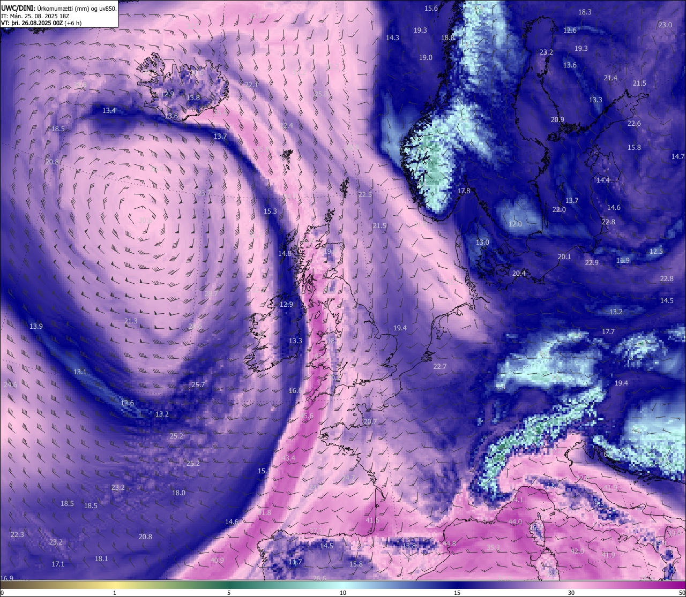The width and height of the screenshot is (686, 597).
Task: Click the map value 13.4
Action: coord(109,110)
